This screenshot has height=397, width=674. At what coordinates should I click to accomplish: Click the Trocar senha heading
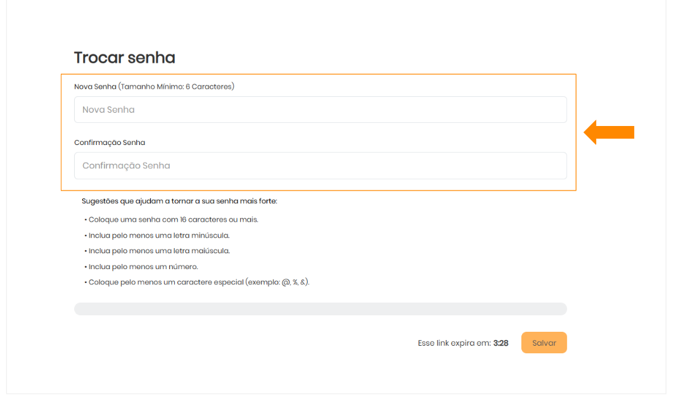[124, 58]
